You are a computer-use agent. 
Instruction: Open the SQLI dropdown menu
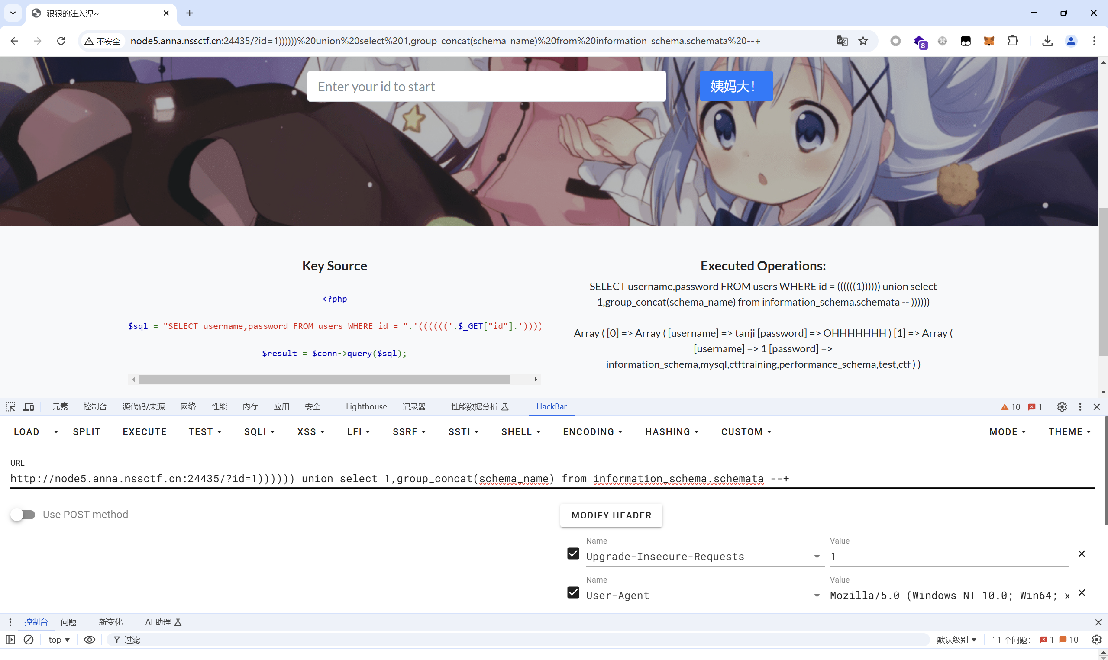click(259, 432)
